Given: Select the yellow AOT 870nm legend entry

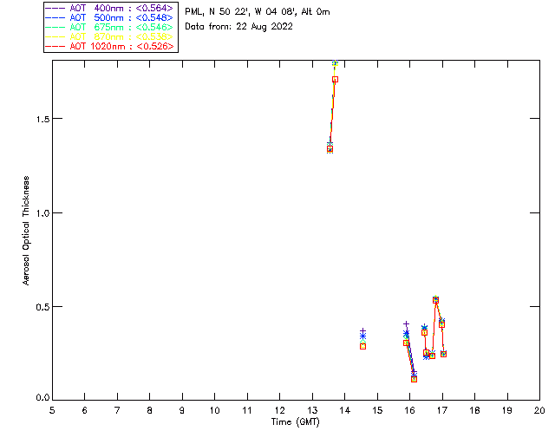Looking at the screenshot, I should (x=111, y=36).
